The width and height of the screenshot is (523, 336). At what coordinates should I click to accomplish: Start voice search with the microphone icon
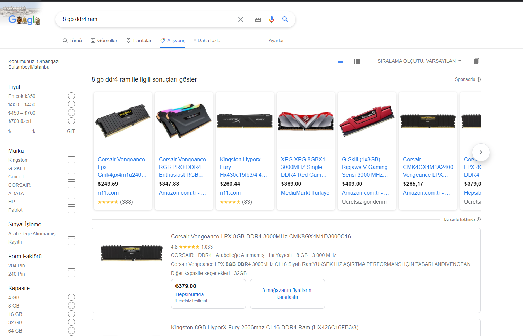(x=272, y=19)
